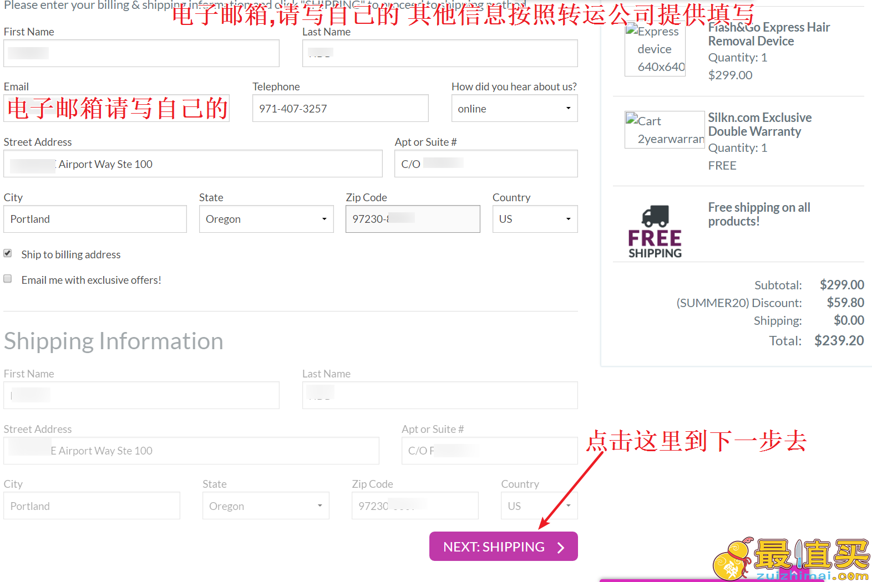Uncheck 'Ship to billing address' checkbox

click(x=8, y=253)
